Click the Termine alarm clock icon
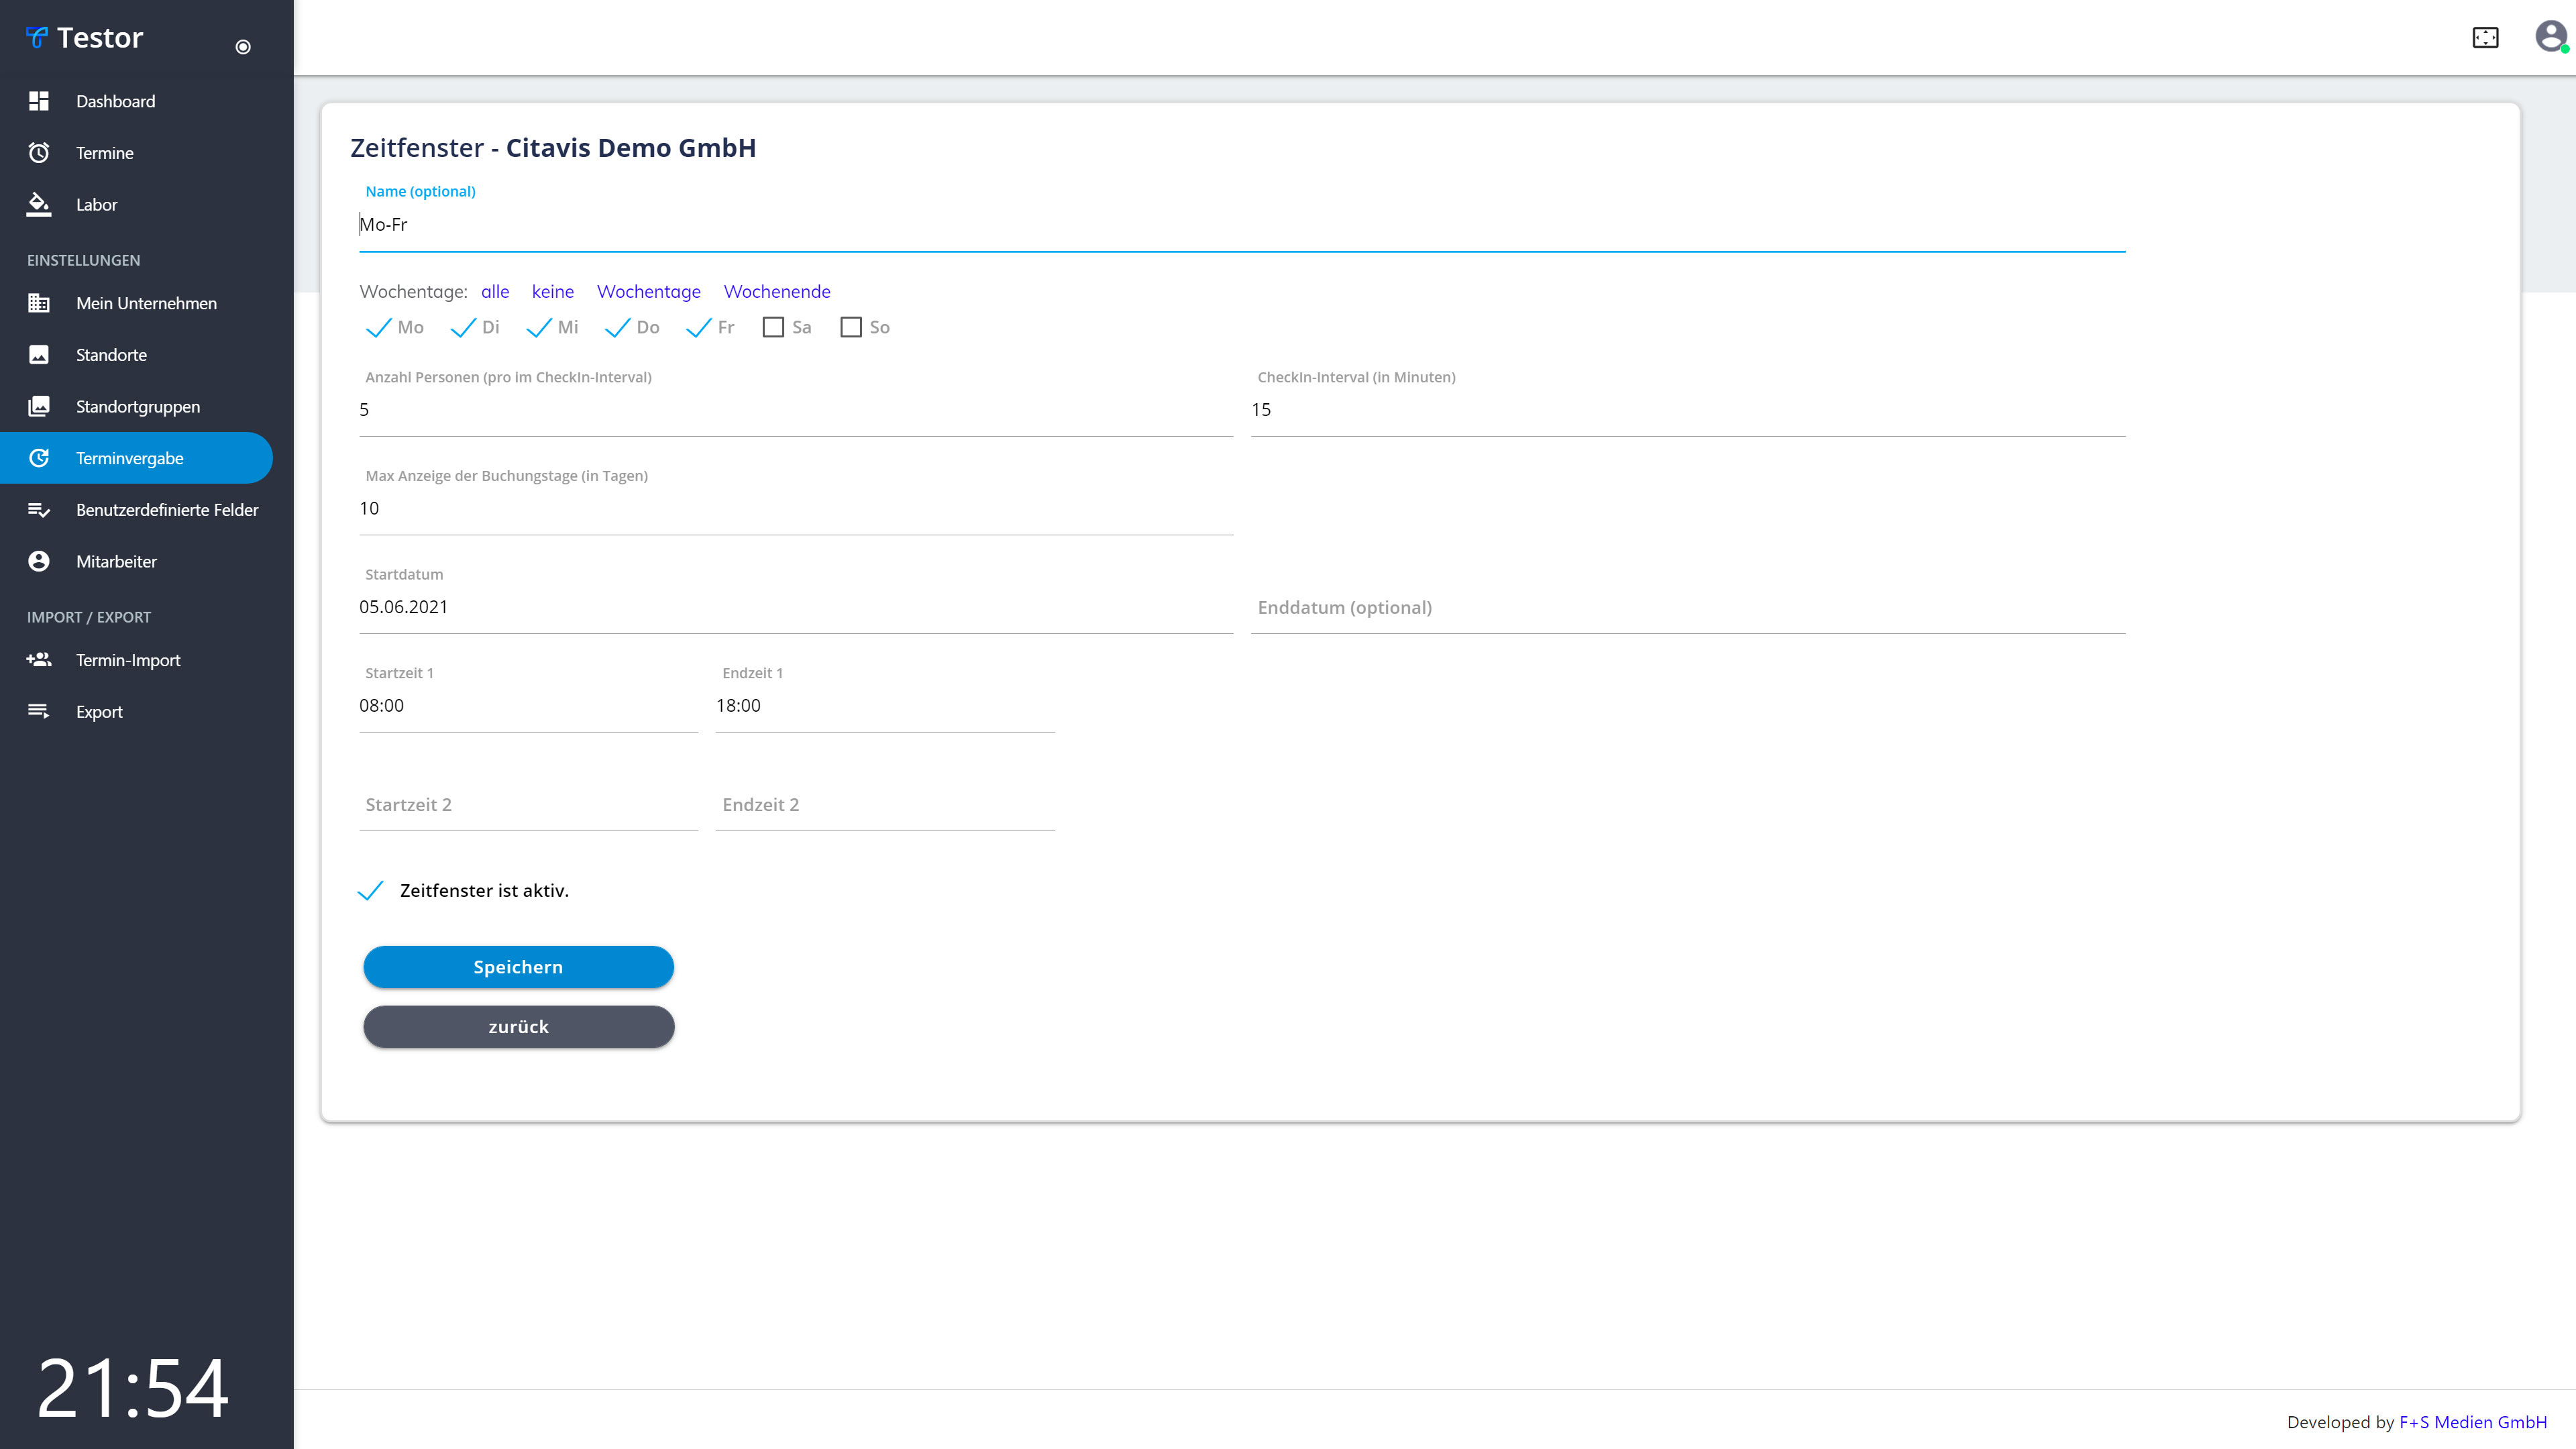Viewport: 2576px width, 1449px height. point(39,153)
